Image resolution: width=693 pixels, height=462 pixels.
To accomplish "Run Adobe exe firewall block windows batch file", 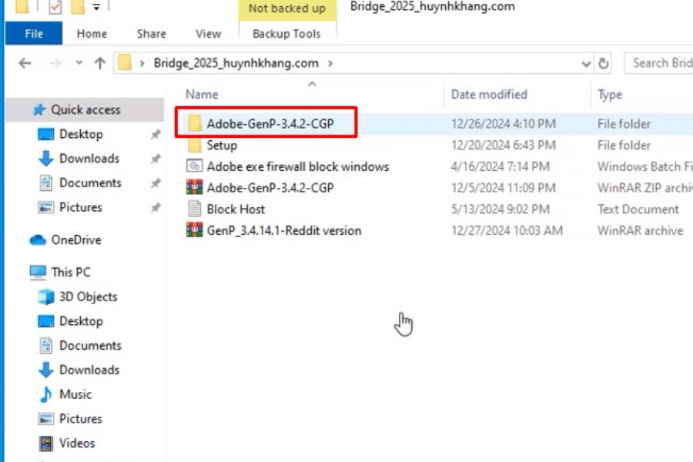I will coord(297,166).
